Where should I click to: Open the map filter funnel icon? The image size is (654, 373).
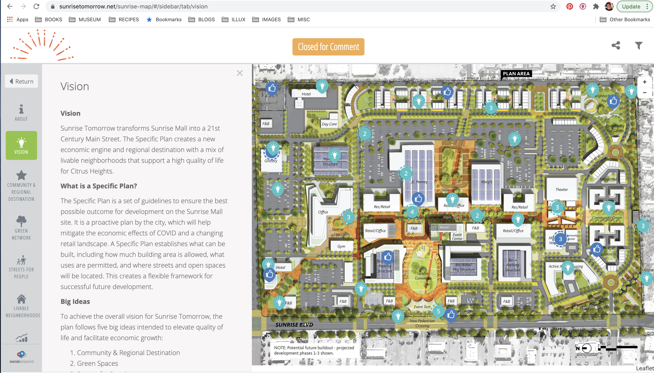pos(639,46)
